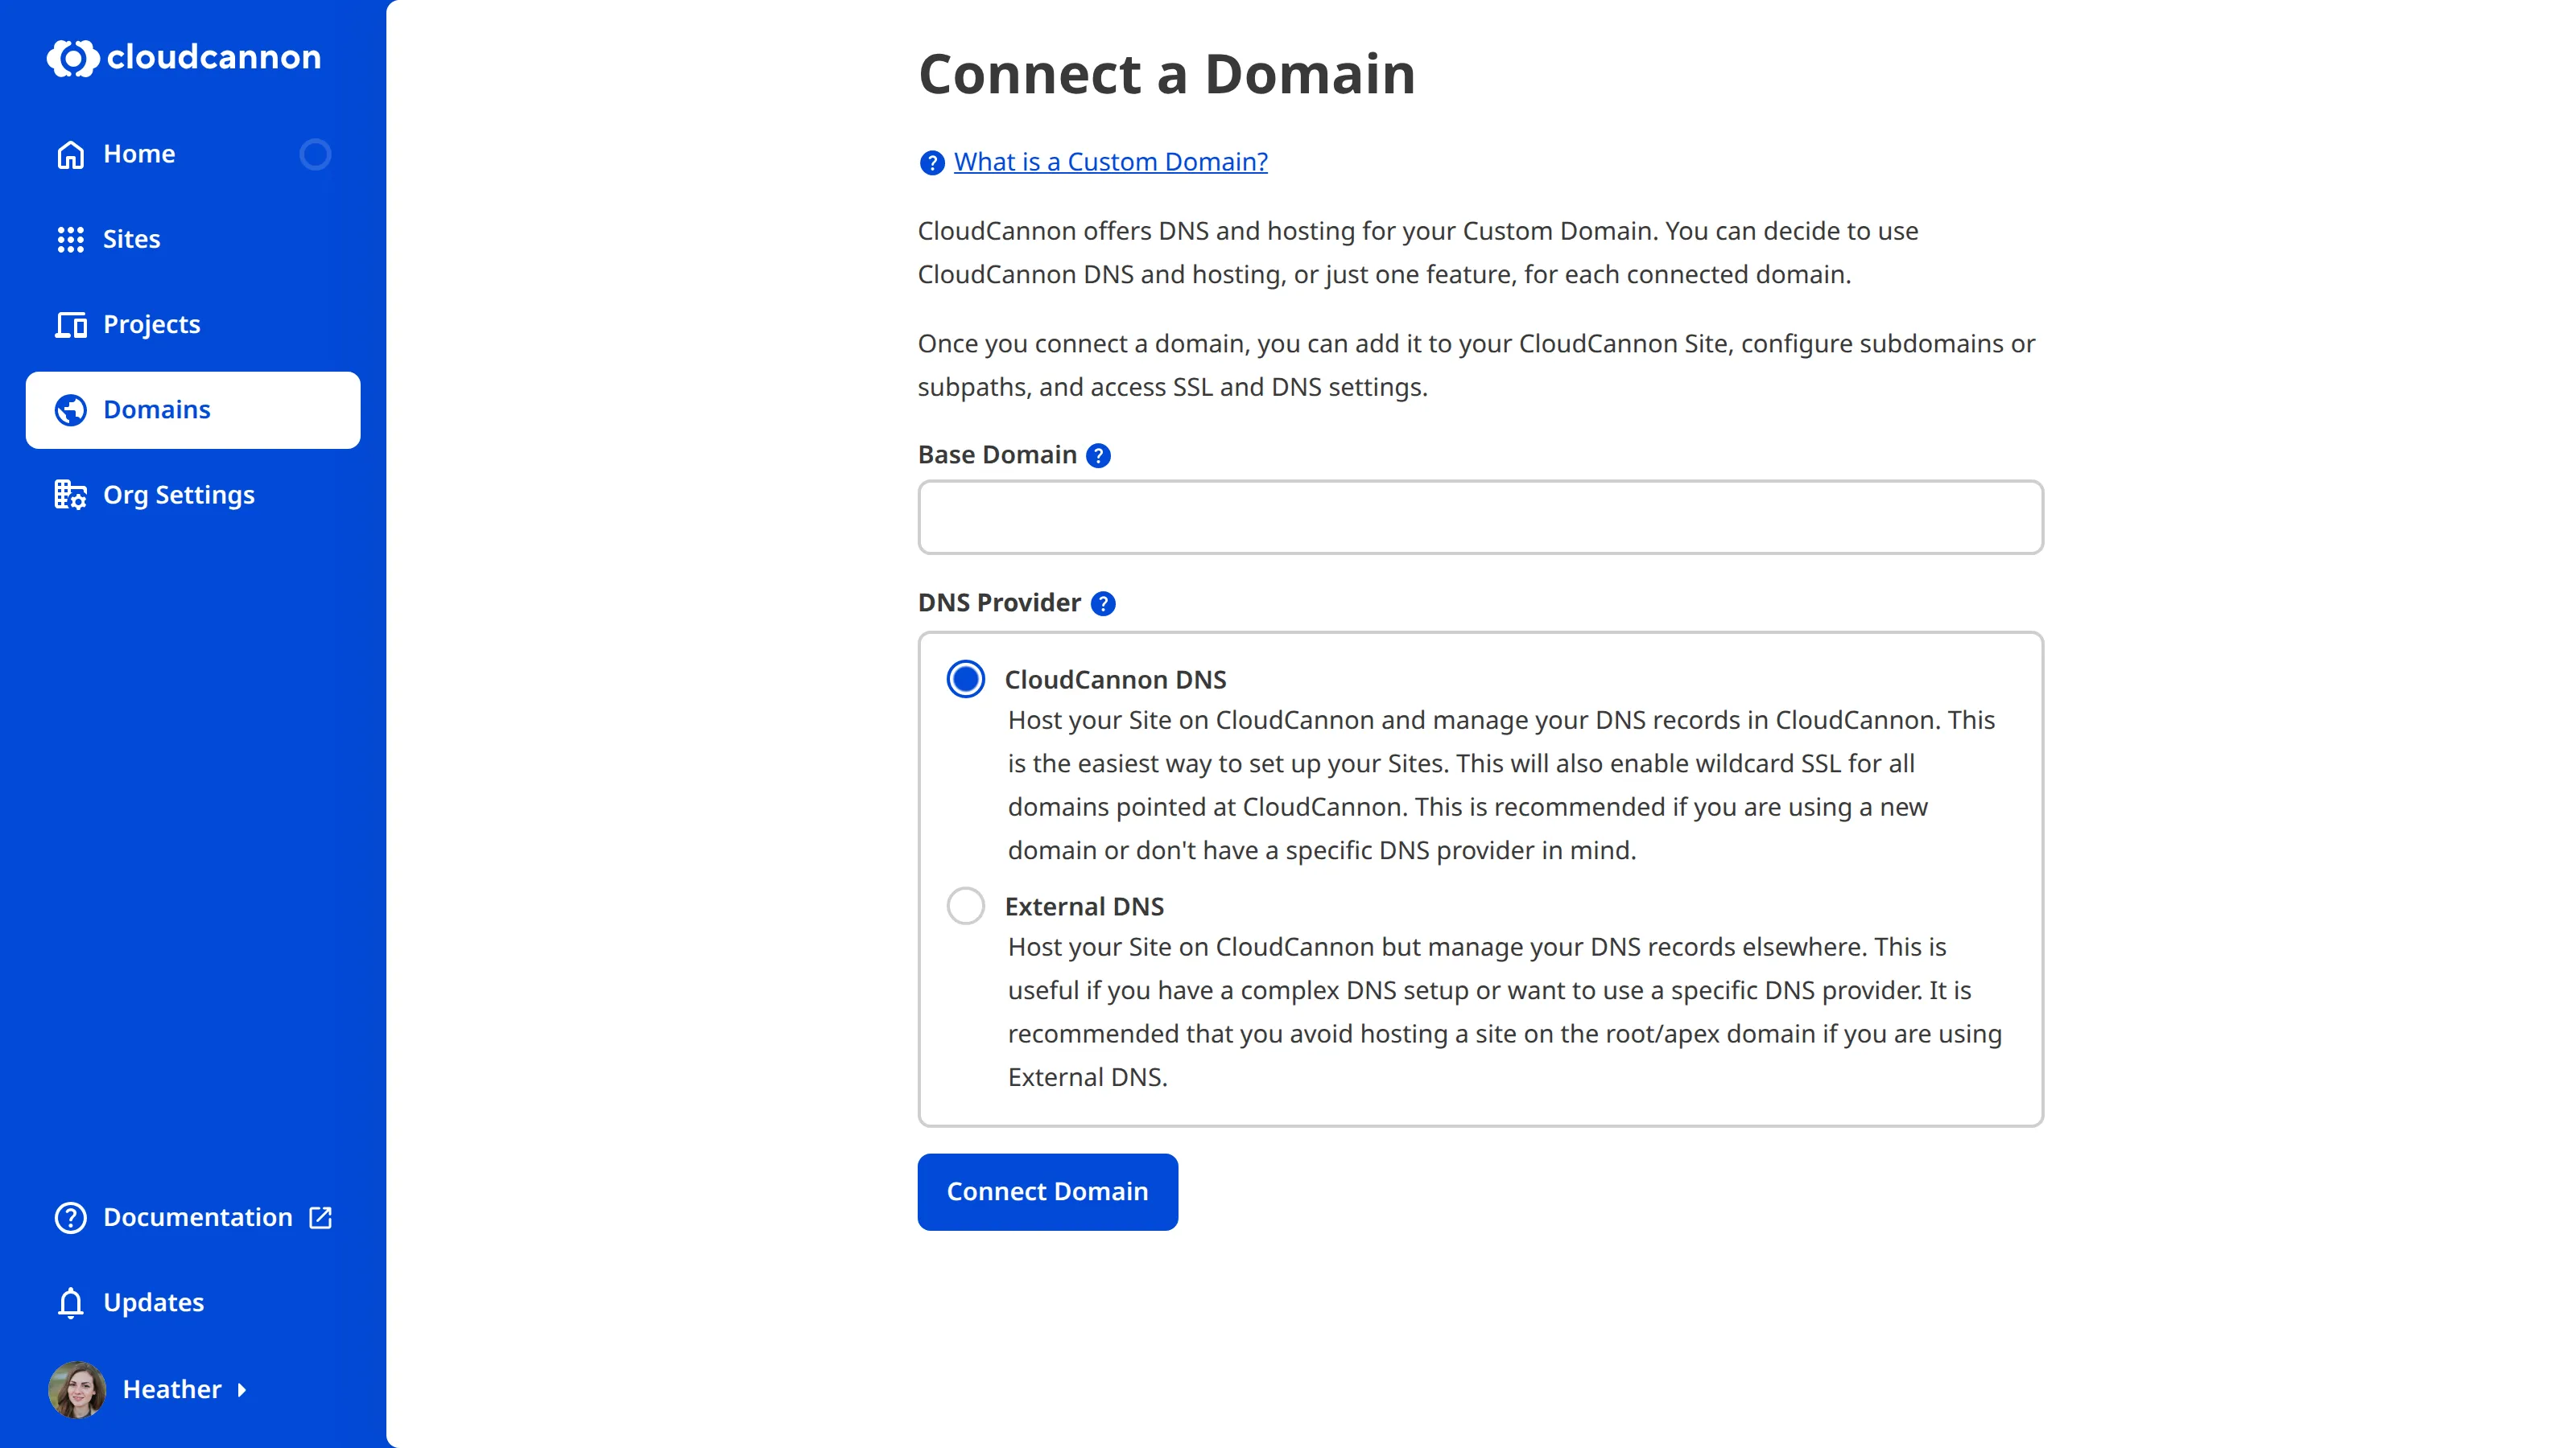
Task: Click the CloudCannon DNS option label
Action: [1115, 680]
